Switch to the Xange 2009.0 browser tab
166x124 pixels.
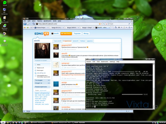(x=72, y=28)
